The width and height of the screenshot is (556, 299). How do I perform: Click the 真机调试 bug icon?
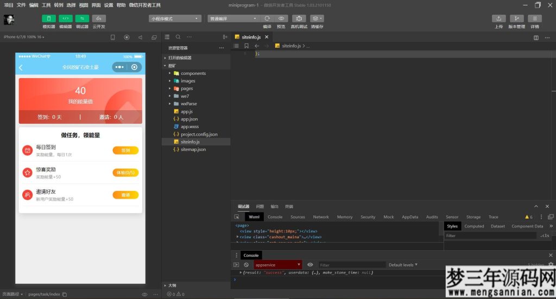pyautogui.click(x=299, y=18)
